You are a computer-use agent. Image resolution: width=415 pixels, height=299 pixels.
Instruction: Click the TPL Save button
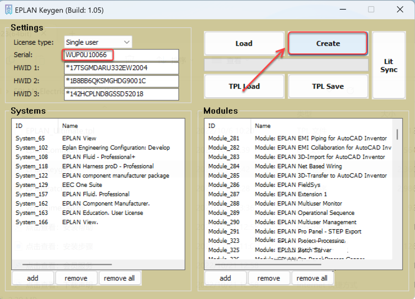[x=328, y=86]
